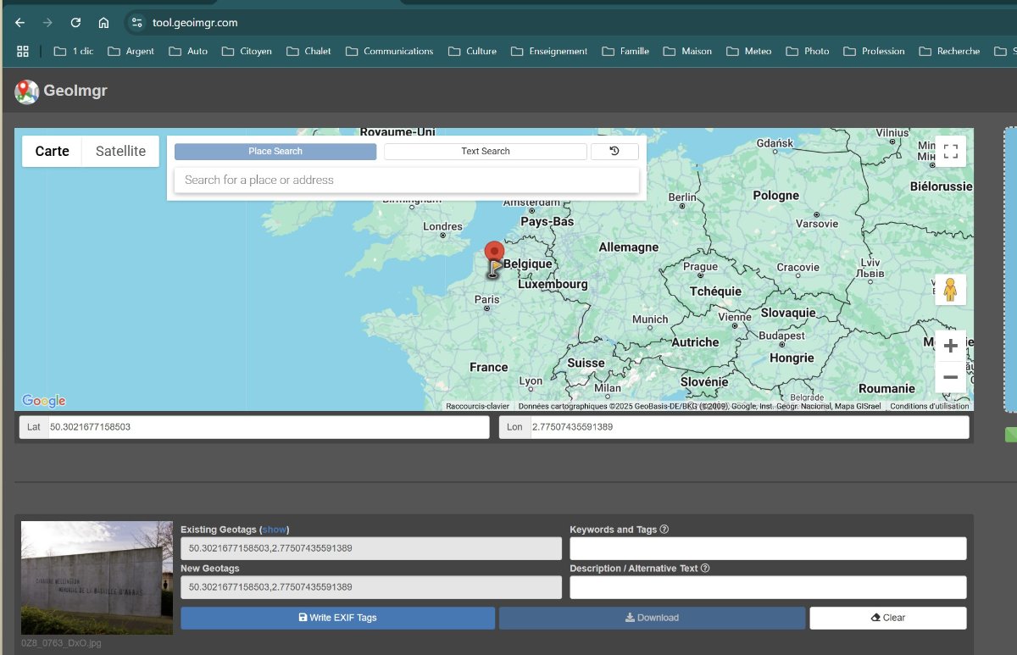
Task: Click the Download button
Action: pos(652,618)
